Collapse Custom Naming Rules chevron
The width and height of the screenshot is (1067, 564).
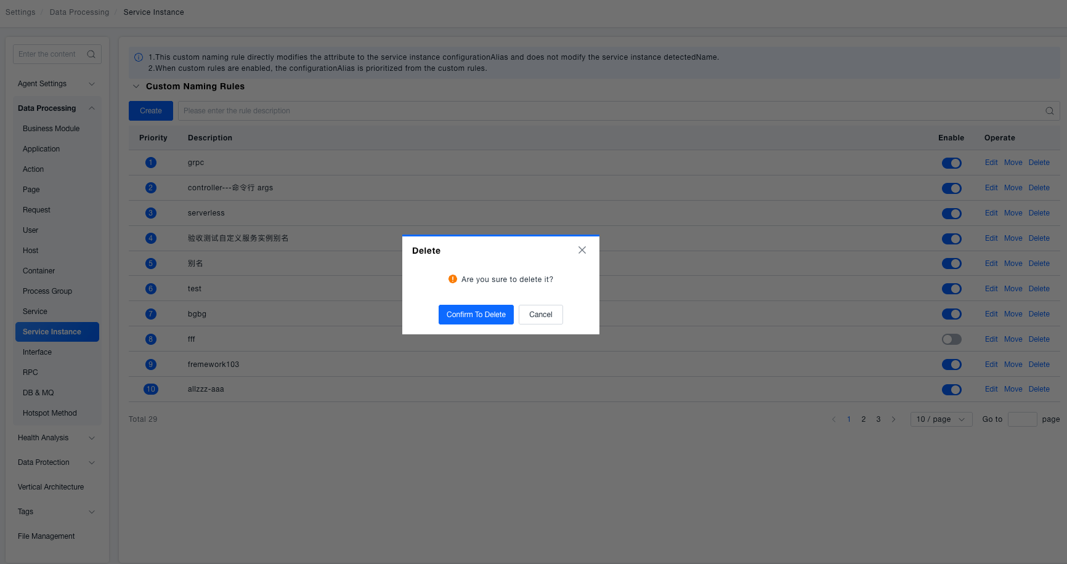tap(136, 86)
